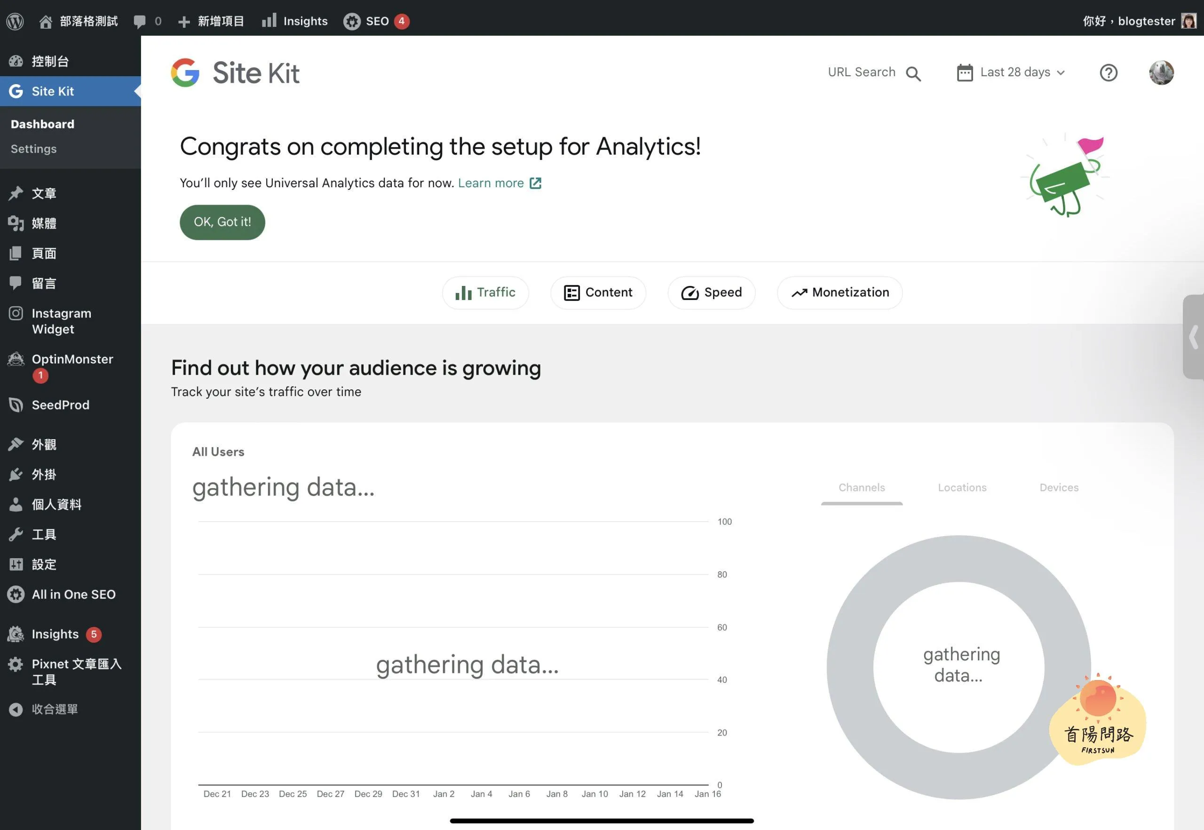Click the Site Kit user avatar
The width and height of the screenshot is (1204, 830).
click(1161, 72)
